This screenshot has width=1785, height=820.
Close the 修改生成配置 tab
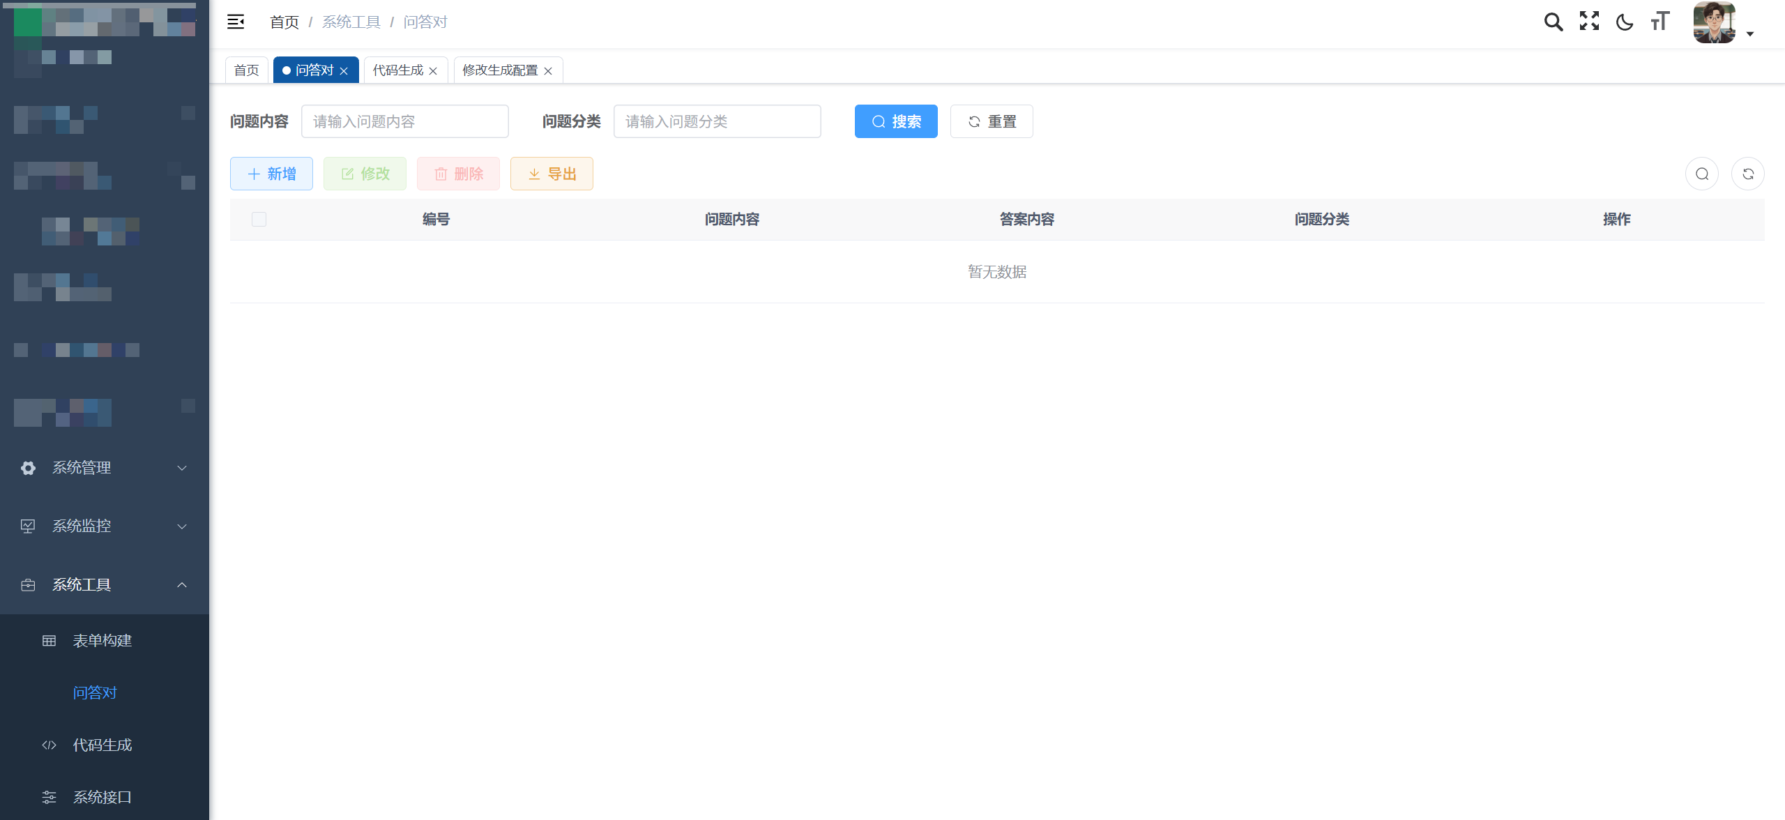(548, 71)
